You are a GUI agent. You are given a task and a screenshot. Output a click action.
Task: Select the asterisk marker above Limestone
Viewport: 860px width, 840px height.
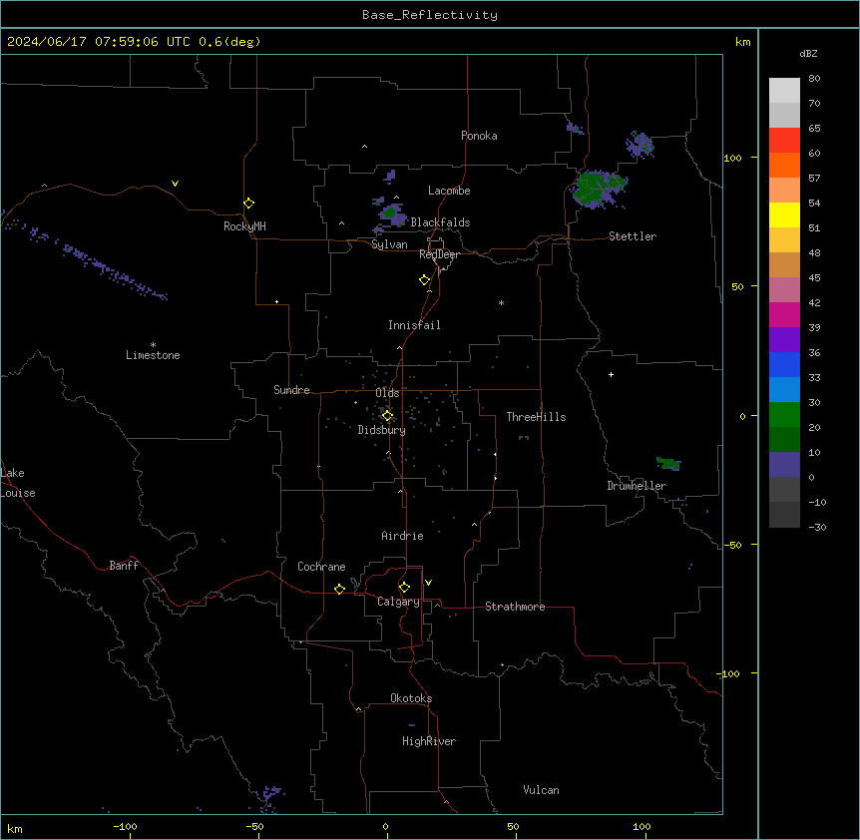point(153,345)
